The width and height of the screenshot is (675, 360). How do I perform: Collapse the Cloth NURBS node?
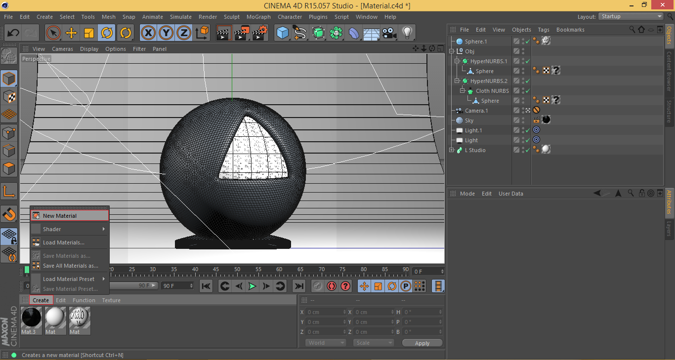pos(463,91)
